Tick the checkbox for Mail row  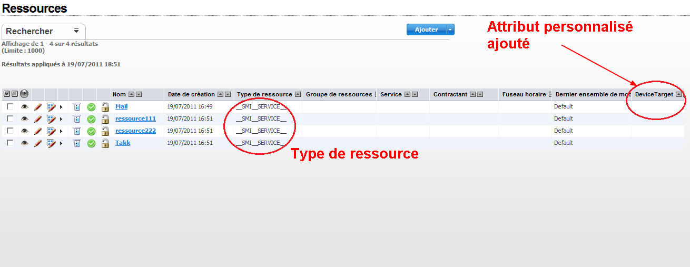pyautogui.click(x=10, y=106)
